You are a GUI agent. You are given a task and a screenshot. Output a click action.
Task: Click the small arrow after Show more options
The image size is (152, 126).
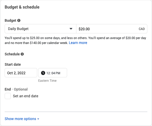coord(38,119)
